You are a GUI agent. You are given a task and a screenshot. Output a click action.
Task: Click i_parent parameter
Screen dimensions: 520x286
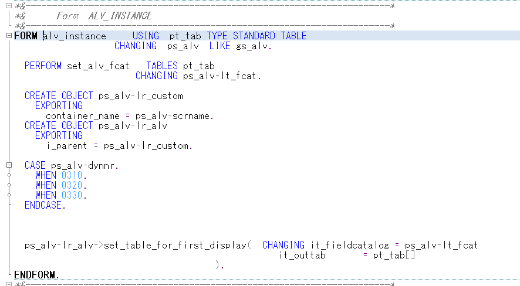click(x=67, y=146)
